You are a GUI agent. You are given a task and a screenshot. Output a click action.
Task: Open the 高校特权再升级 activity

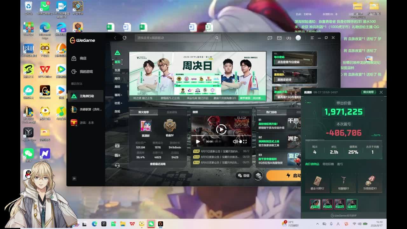[279, 124]
